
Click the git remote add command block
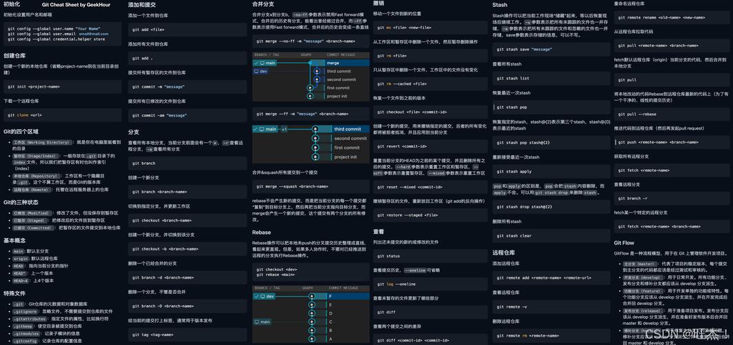(551, 277)
